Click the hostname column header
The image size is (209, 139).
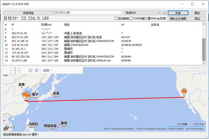coord(155,25)
